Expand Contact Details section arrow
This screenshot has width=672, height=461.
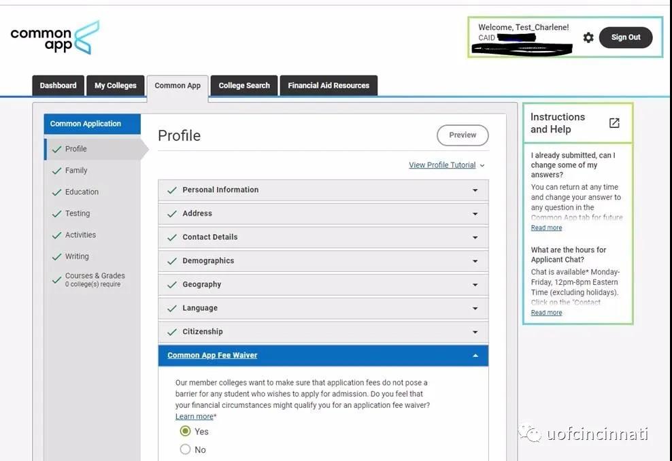[475, 237]
